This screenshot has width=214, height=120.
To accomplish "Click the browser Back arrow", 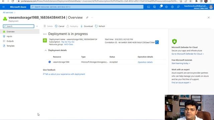I will [x=3, y=1].
